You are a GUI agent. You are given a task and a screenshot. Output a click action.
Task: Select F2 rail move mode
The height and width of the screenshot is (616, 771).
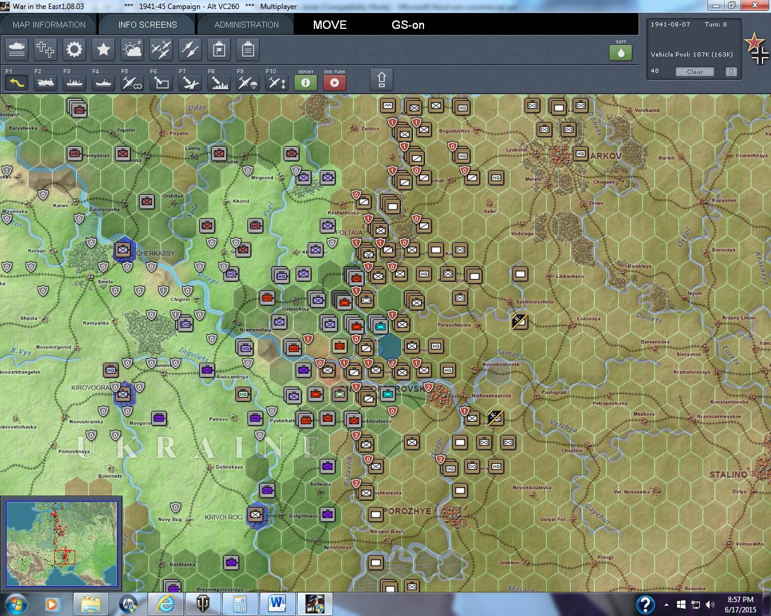[45, 82]
